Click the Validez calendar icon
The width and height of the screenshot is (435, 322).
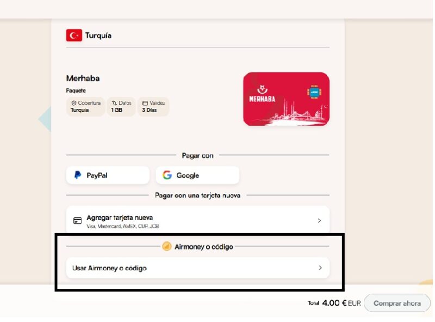[145, 103]
